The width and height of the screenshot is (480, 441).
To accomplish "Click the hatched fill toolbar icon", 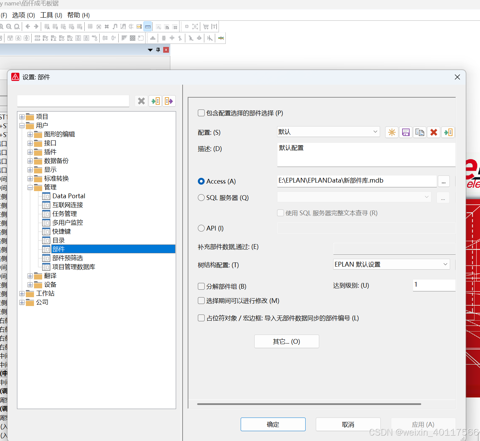I will click(x=133, y=38).
